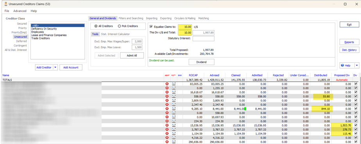Open the Help menu in the menu bar
Screen dimensions: 361x144
pyautogui.click(x=34, y=11)
